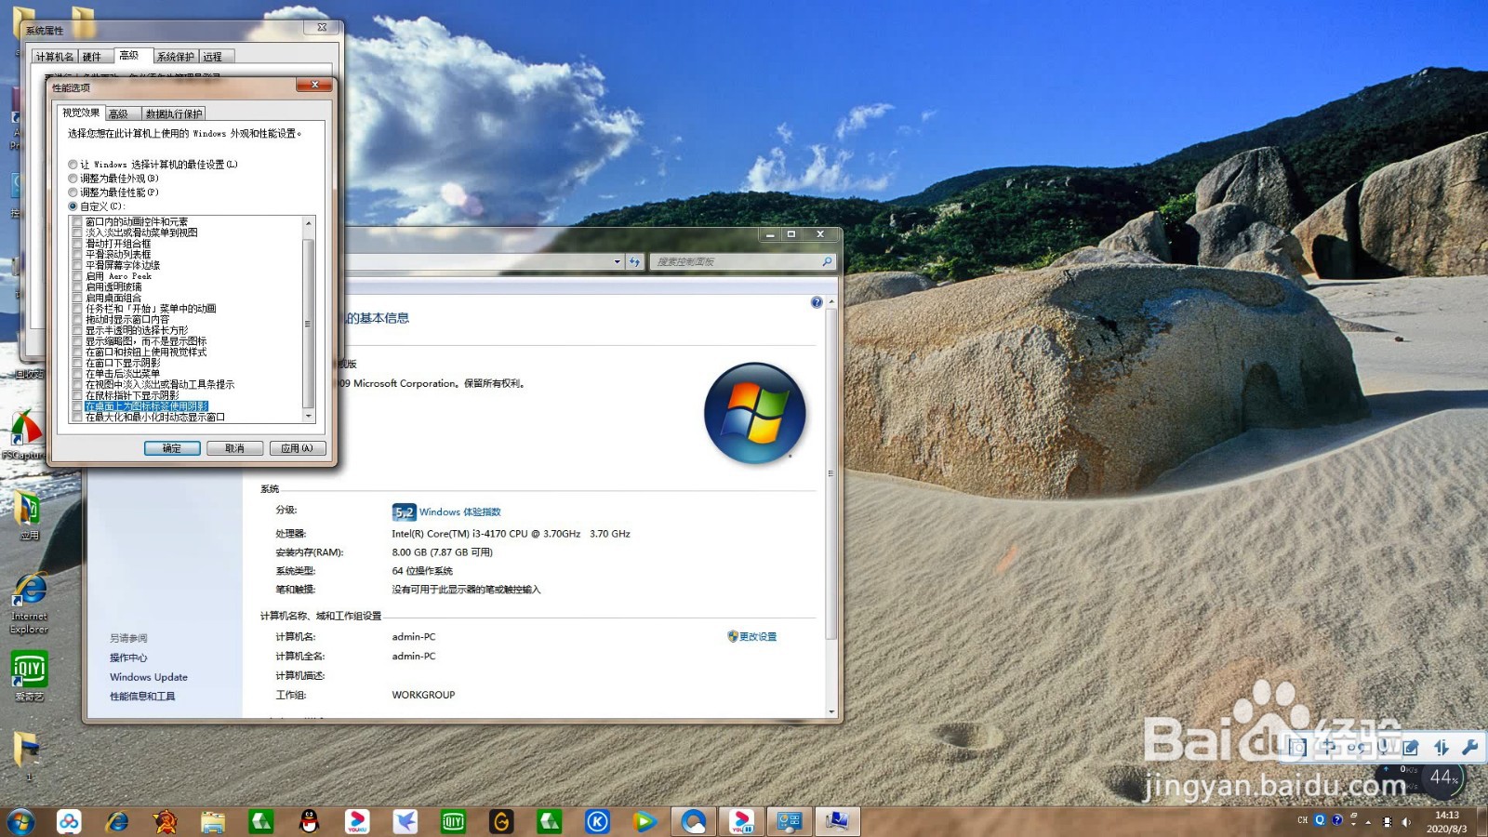1488x837 pixels.
Task: Launch Tencent Video play icon in taskbar
Action: pos(644,821)
